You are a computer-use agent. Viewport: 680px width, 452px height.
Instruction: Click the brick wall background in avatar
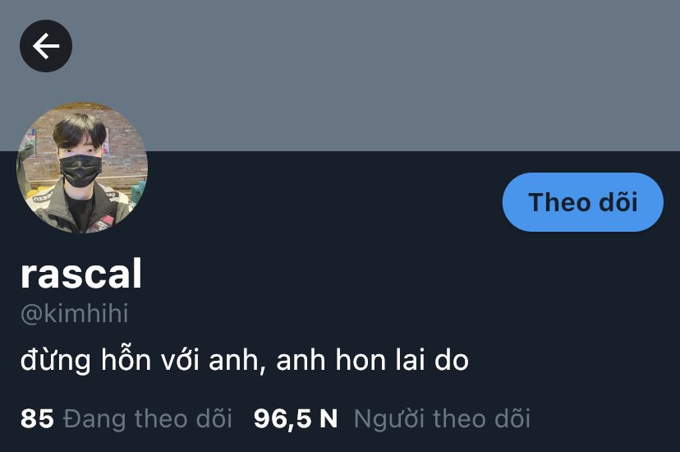[x=125, y=147]
